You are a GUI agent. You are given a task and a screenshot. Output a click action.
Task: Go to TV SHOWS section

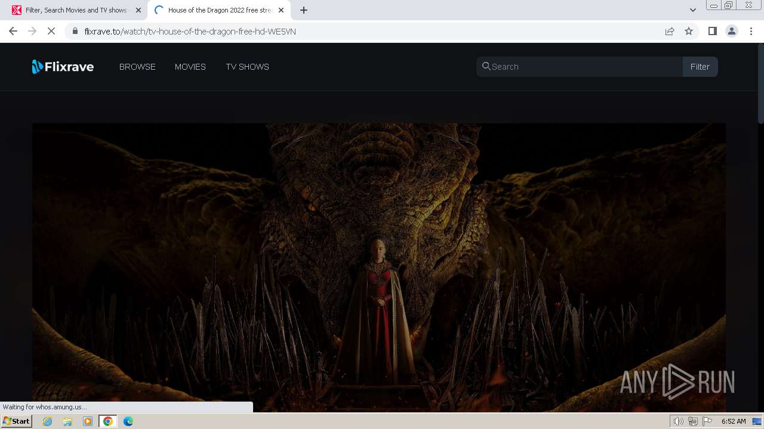click(247, 67)
